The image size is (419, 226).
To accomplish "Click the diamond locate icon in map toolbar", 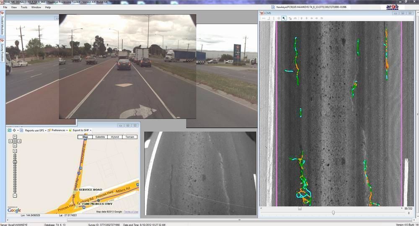I will 14,130.
